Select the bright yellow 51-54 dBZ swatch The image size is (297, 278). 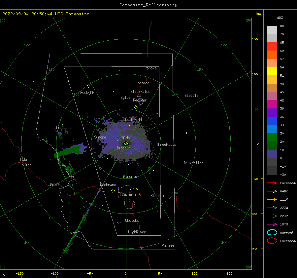click(272, 71)
